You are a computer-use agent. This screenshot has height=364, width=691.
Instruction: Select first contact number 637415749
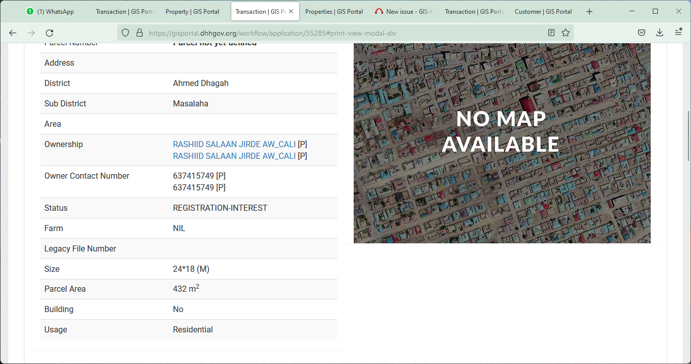click(x=193, y=176)
